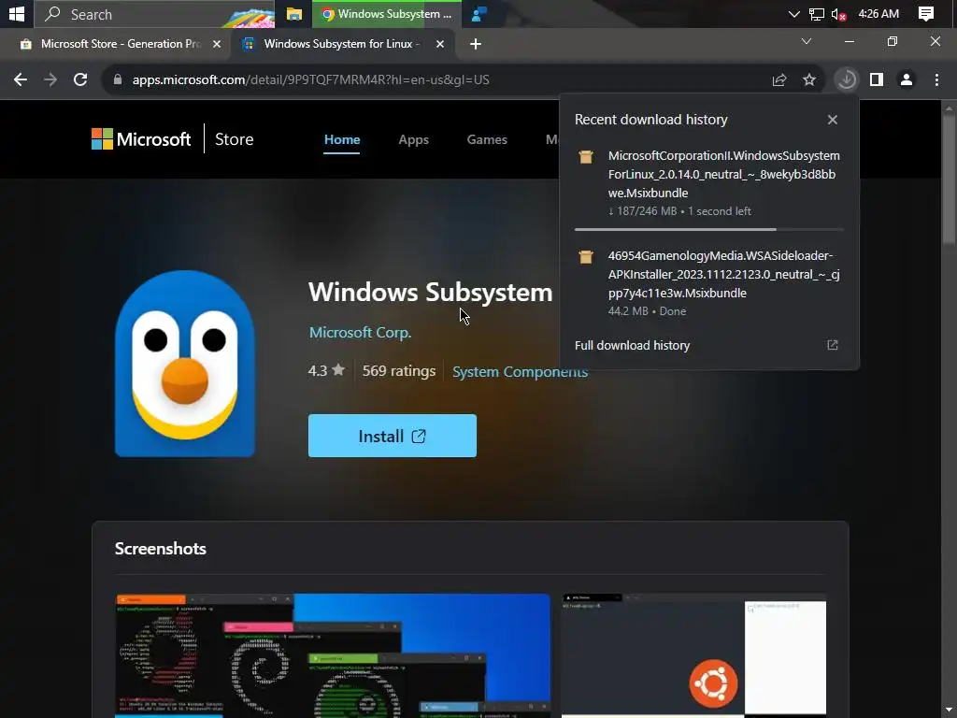The image size is (957, 718).
Task: Click the penguin app logo
Action: point(185,364)
